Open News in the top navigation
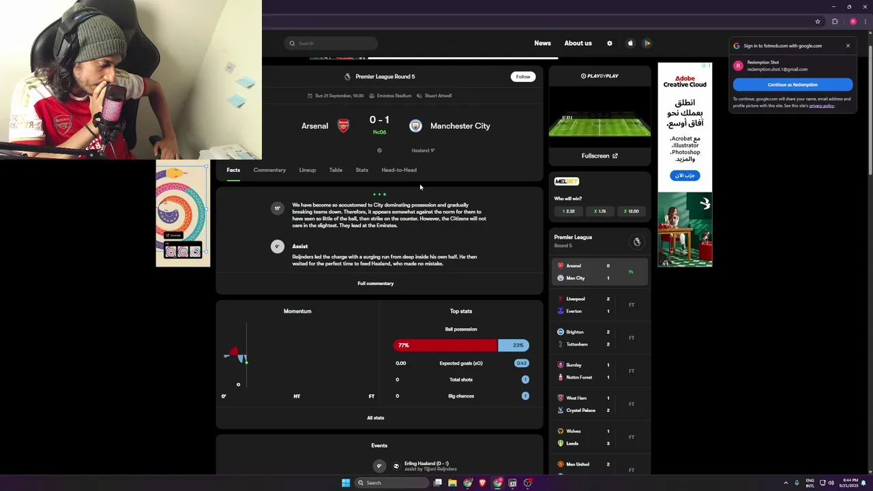The width and height of the screenshot is (873, 491). click(542, 43)
